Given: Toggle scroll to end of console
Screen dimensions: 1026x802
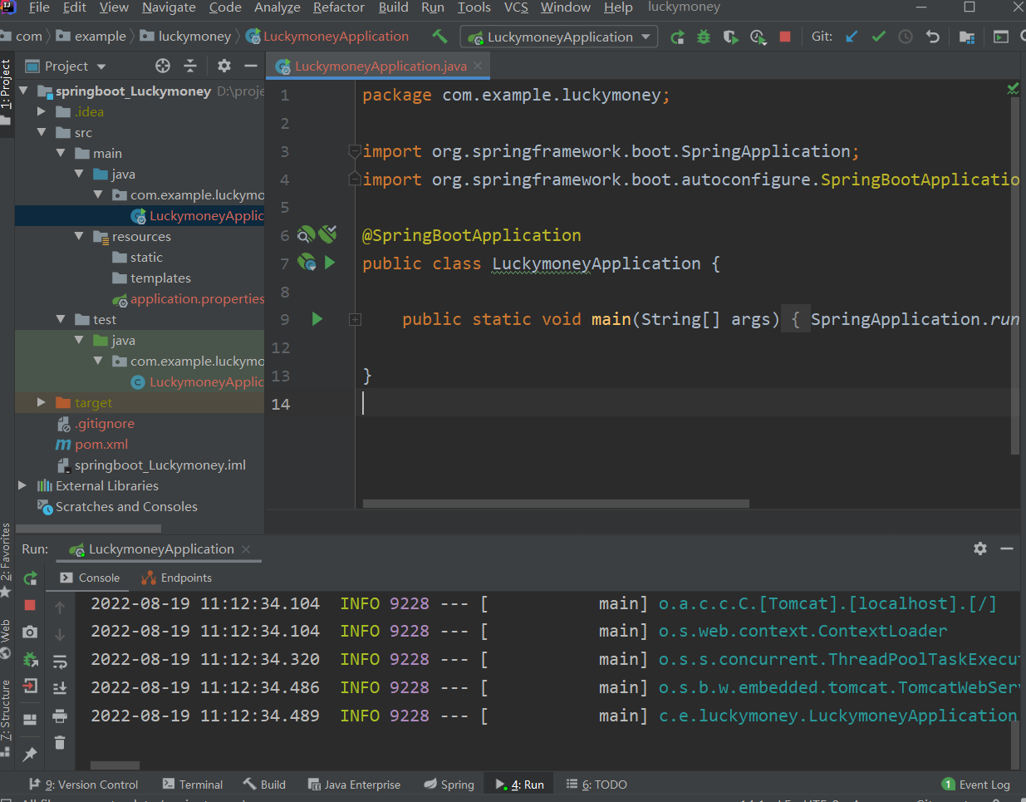Looking at the screenshot, I should pyautogui.click(x=60, y=687).
